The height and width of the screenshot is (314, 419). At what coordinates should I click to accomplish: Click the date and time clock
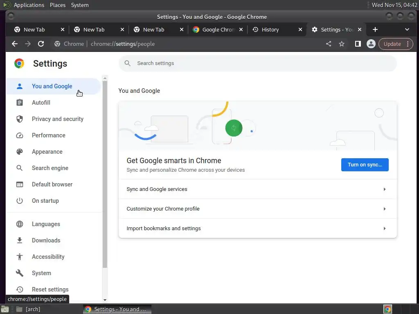394,5
